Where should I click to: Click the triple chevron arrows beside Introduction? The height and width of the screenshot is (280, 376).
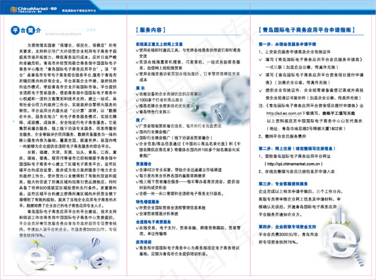pos(91,30)
